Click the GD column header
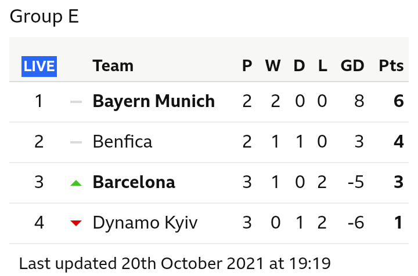This screenshot has height=276, width=418. (x=352, y=65)
